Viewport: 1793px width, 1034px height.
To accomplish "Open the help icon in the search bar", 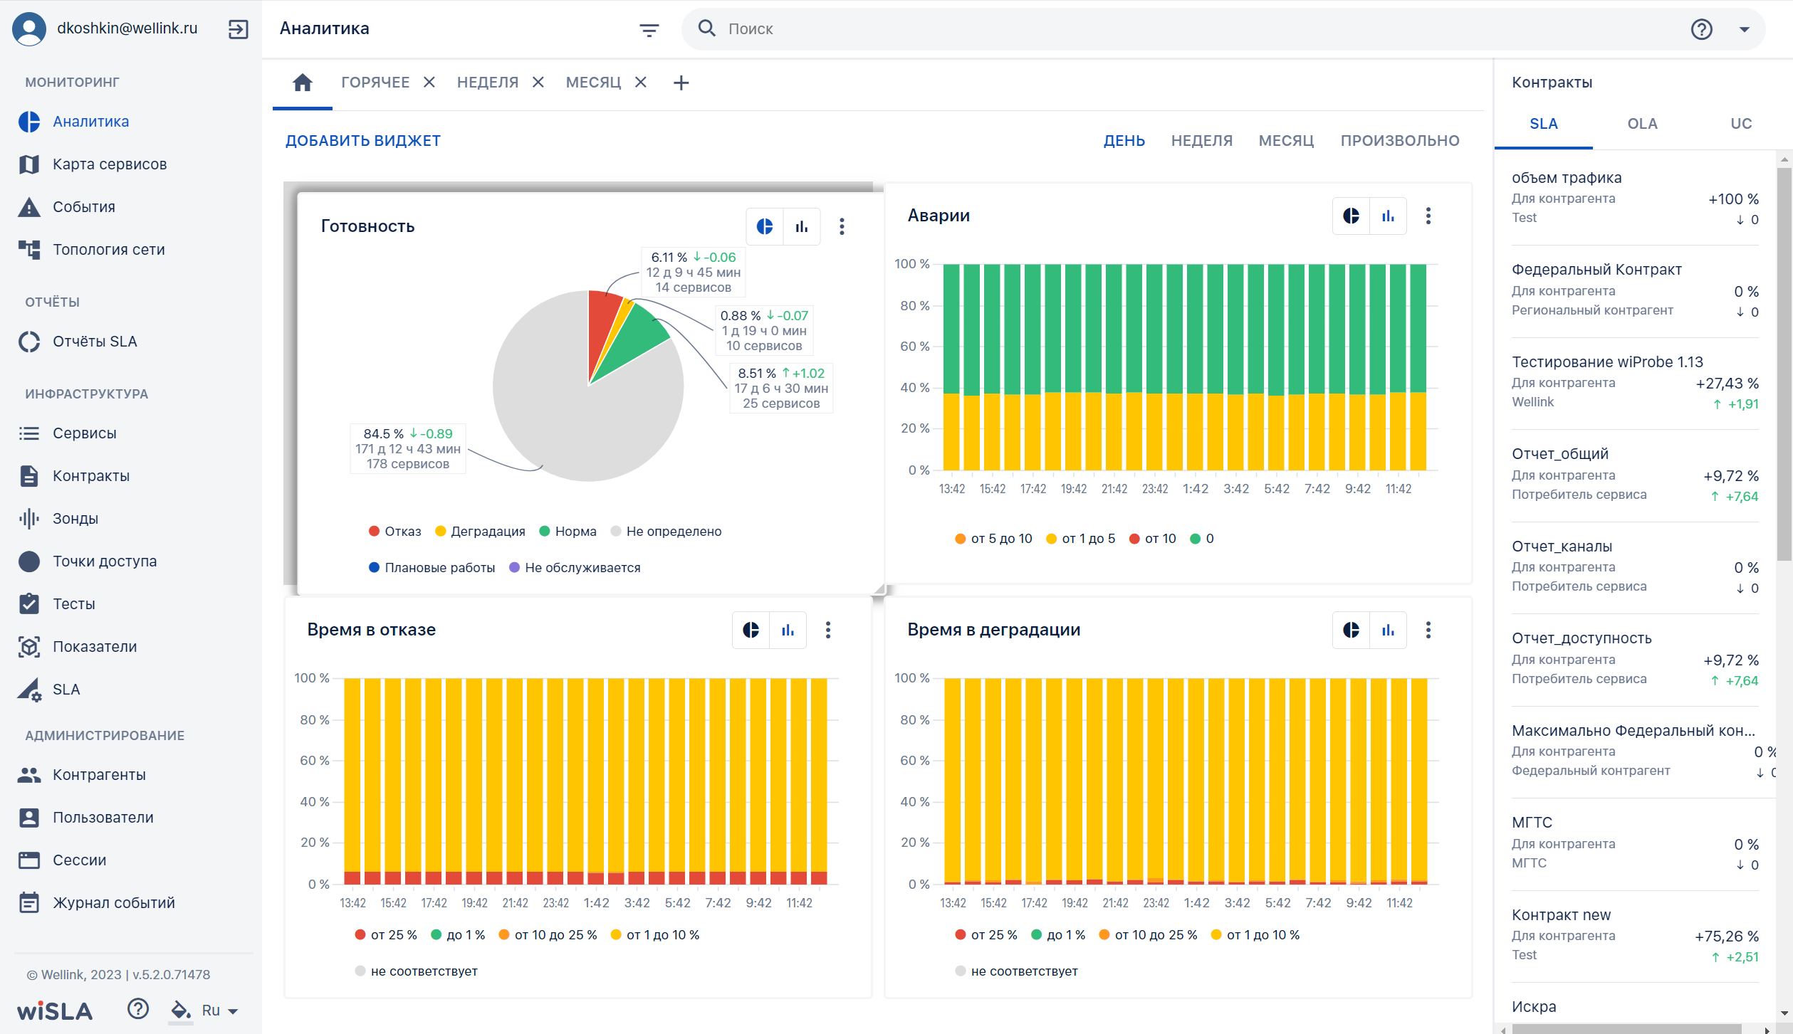I will 1701,29.
